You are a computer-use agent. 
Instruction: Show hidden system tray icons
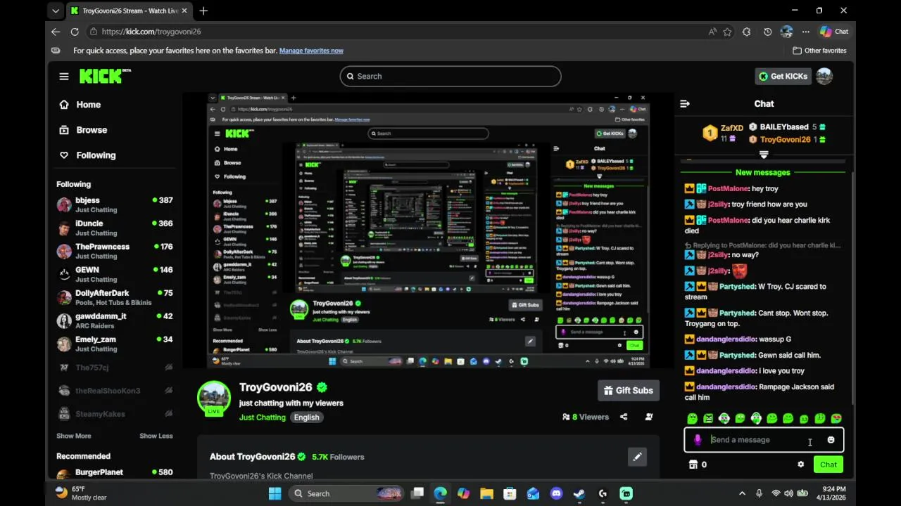tap(741, 493)
